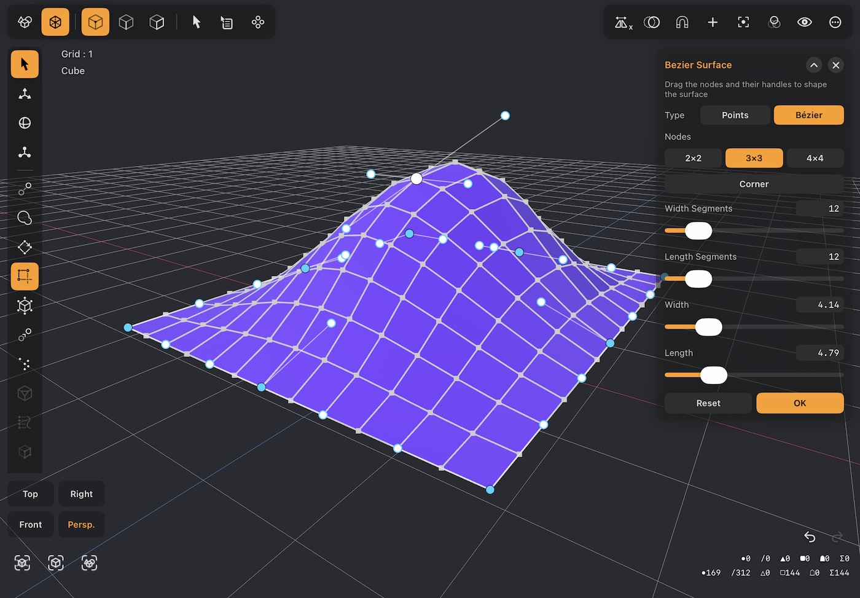
Task: Toggle the magnet snapping icon
Action: pos(682,22)
